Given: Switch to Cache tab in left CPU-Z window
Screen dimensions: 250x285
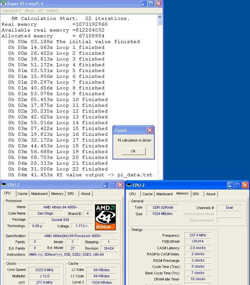Looking at the screenshot, I should pos(23,194).
